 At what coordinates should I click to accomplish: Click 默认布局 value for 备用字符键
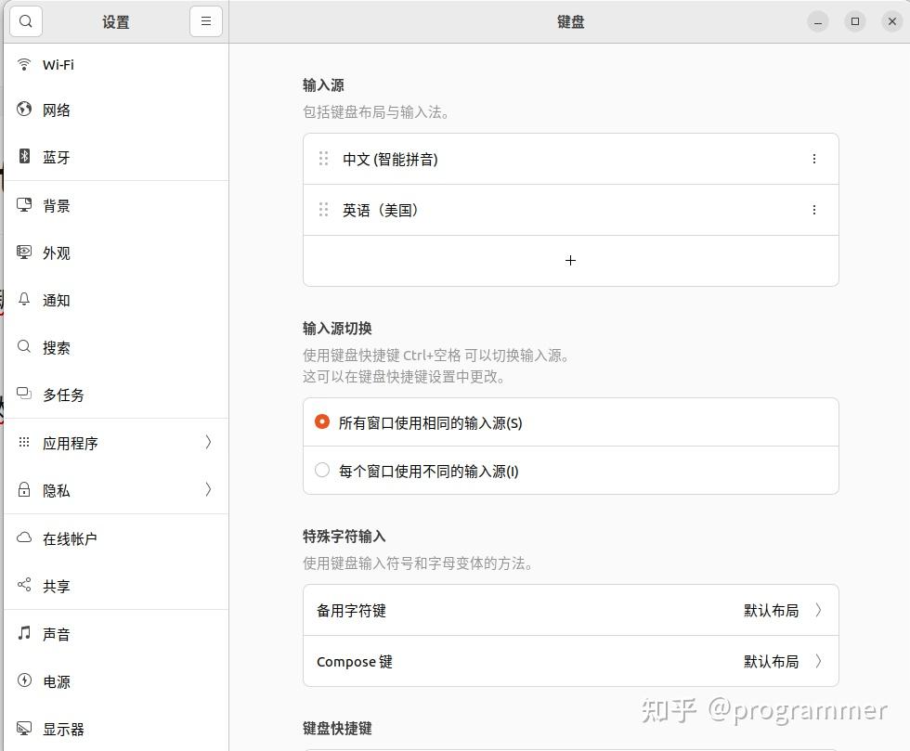(x=772, y=611)
